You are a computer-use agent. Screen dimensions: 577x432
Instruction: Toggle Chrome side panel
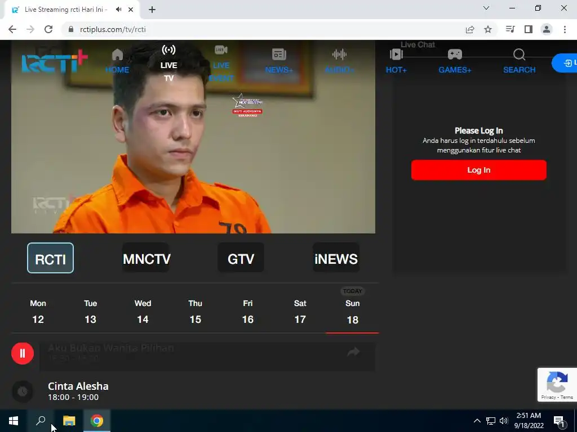coord(529,29)
